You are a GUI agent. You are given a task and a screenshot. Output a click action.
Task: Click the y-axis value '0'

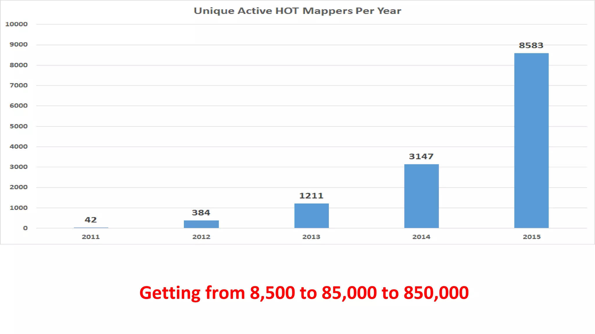26,228
